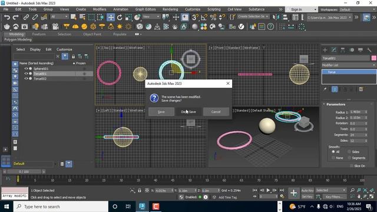Switch to the Freeform ribbon tab
The width and height of the screenshot is (377, 212).
click(39, 34)
